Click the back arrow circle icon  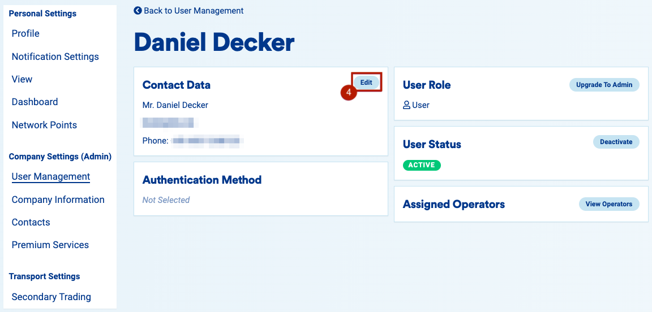pyautogui.click(x=138, y=11)
